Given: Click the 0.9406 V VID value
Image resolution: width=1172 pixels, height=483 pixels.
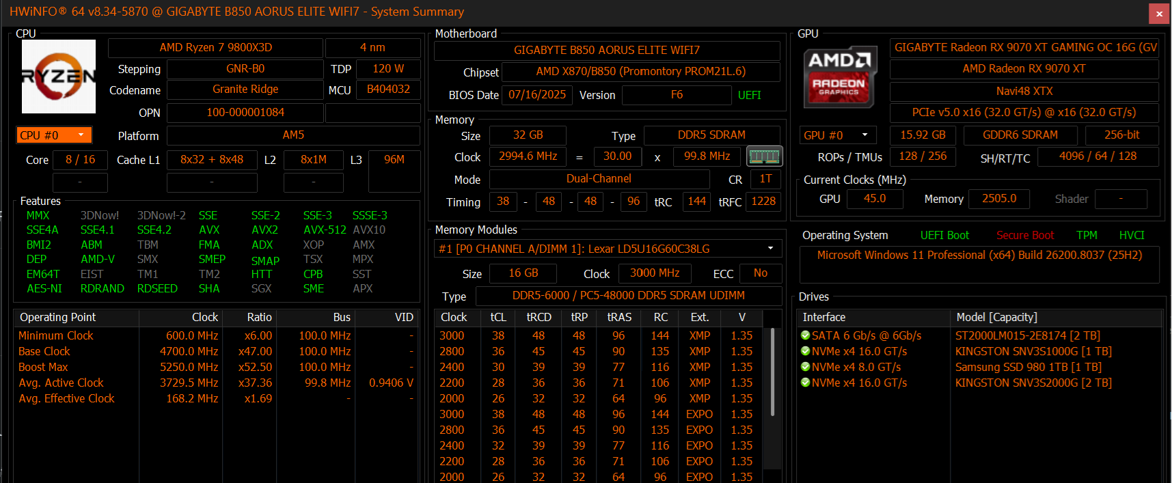Looking at the screenshot, I should point(391,383).
